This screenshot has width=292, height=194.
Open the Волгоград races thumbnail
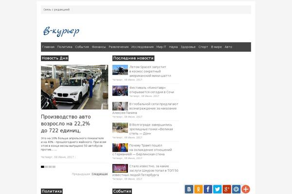120,128
